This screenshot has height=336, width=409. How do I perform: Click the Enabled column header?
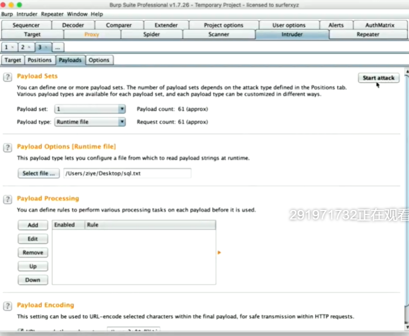68,225
